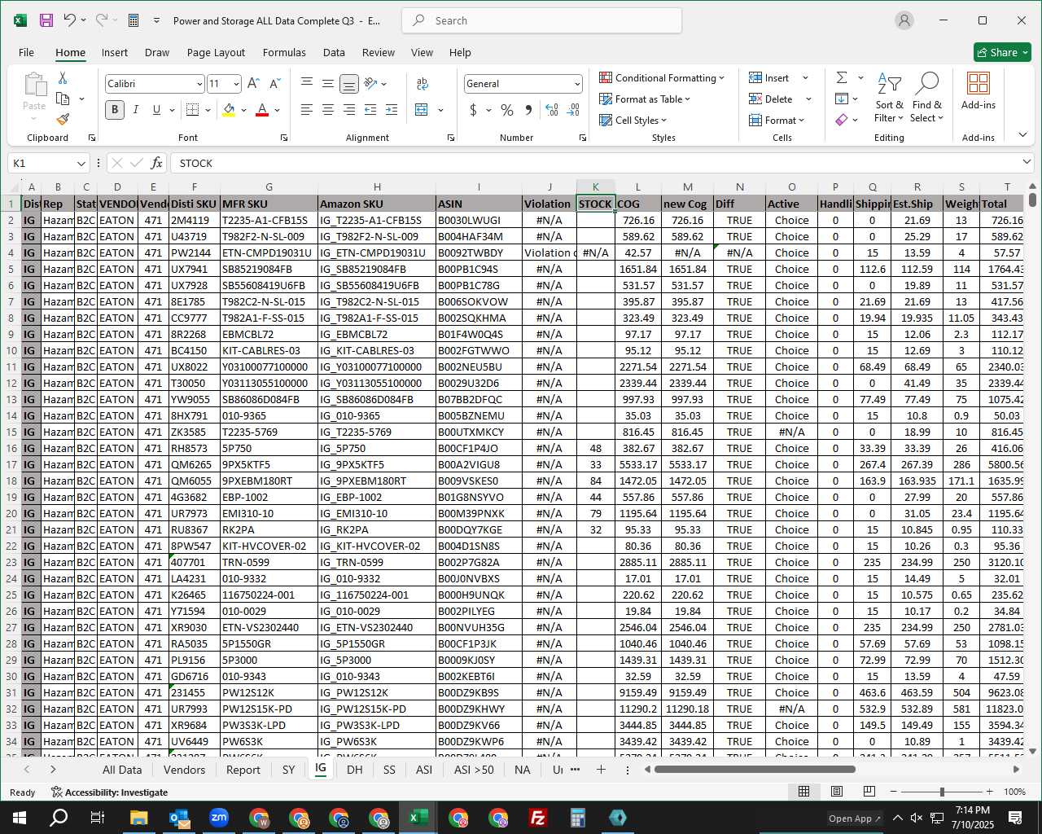
Task: Click Find & Select magnifier icon
Action: click(x=927, y=97)
